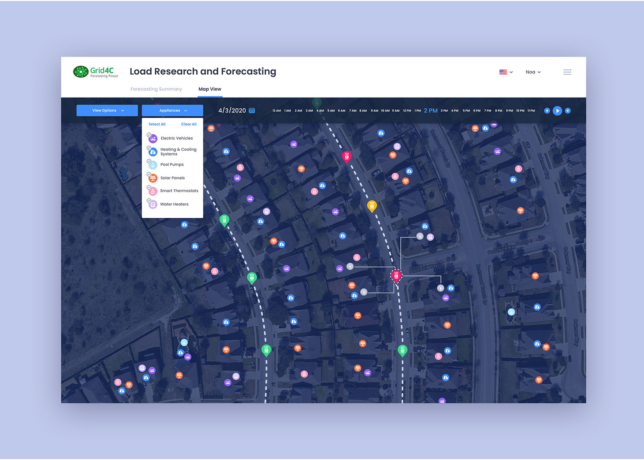Screen dimensions: 644x460
Task: Click the gray node icon above highlighted transformer
Action: pyautogui.click(x=420, y=236)
